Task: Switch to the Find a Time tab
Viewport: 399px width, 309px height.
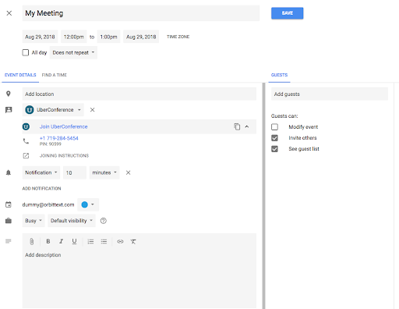Action: pos(55,75)
